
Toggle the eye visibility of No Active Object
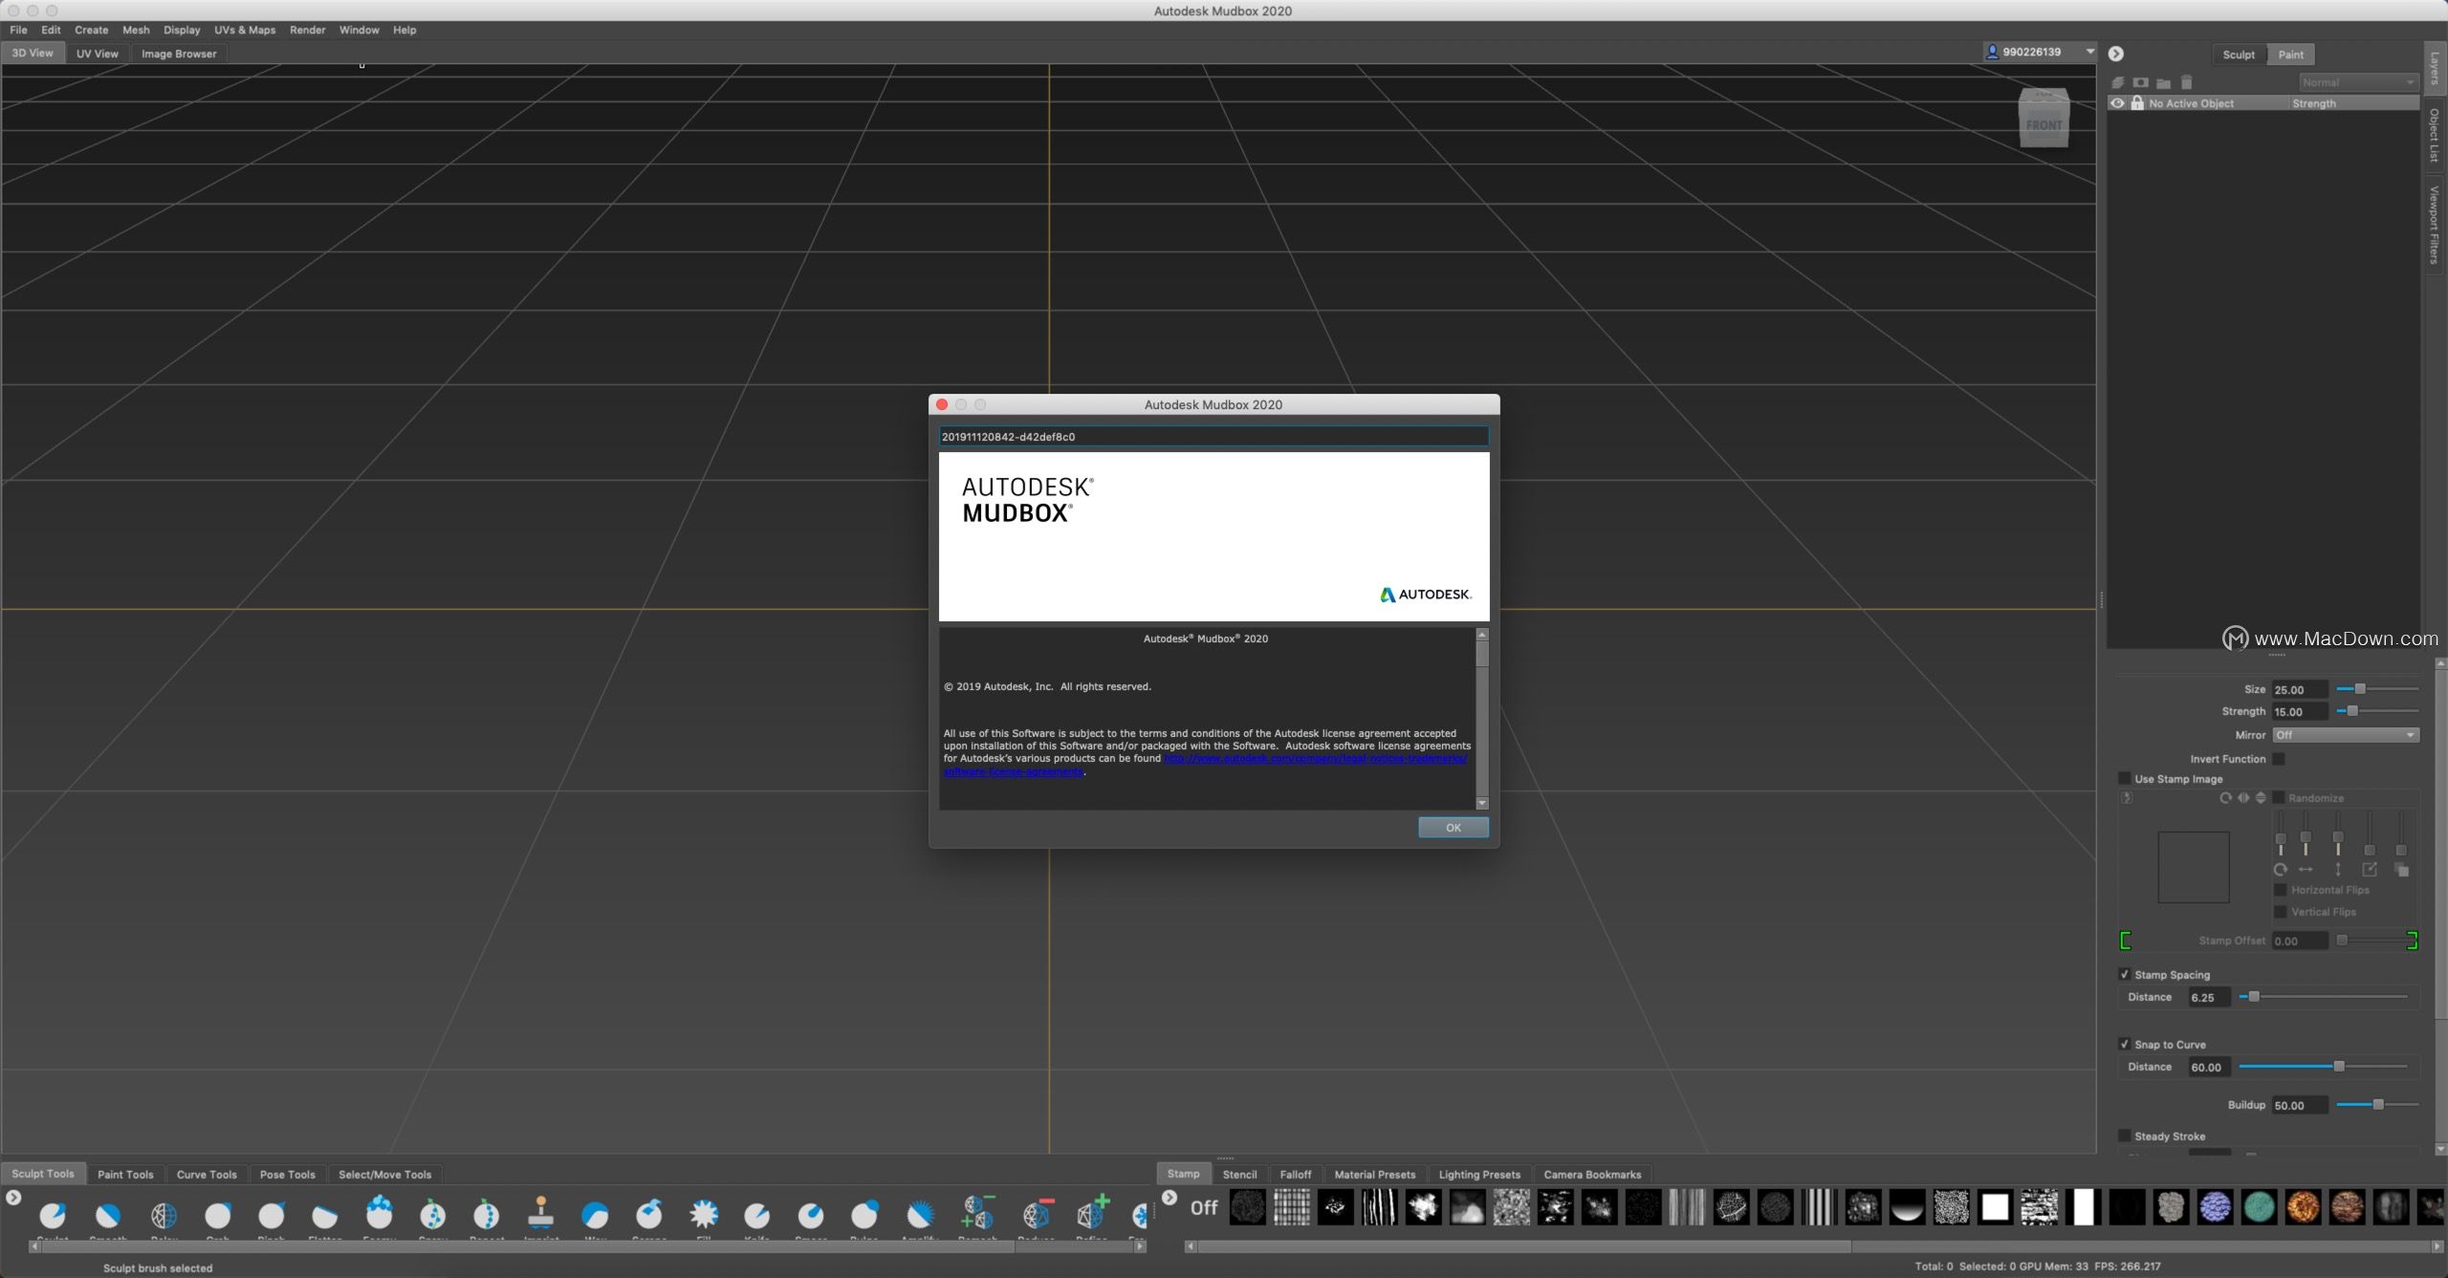pos(2118,103)
